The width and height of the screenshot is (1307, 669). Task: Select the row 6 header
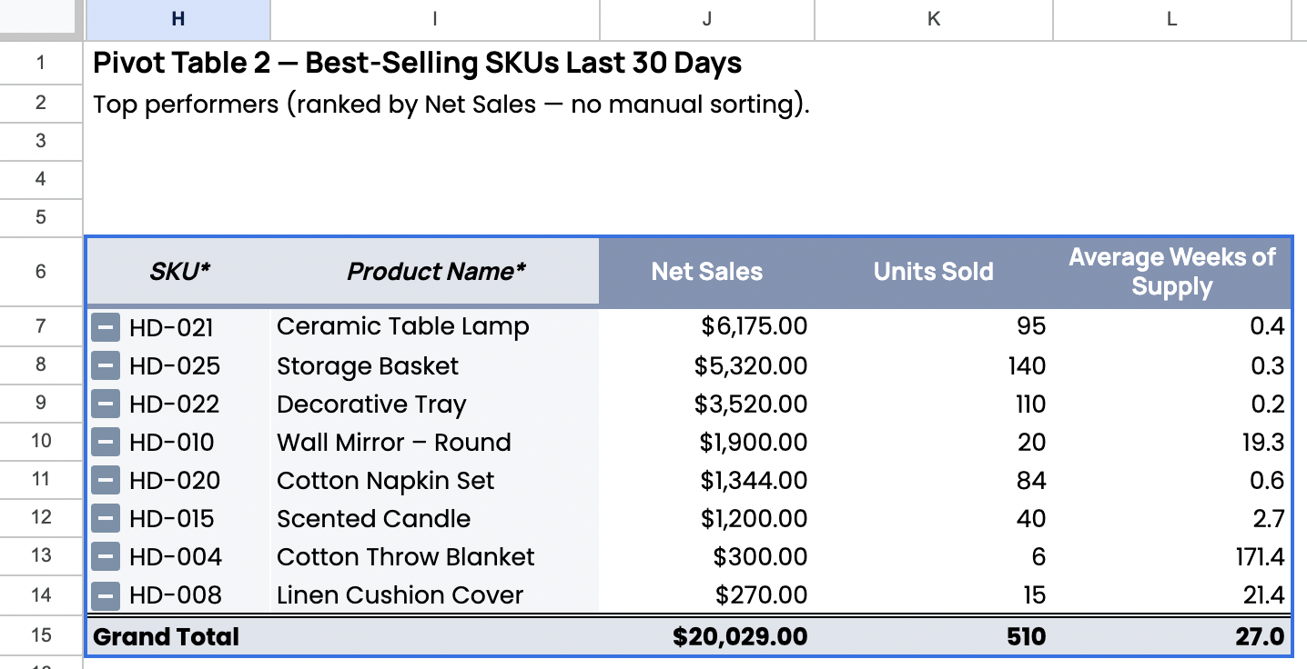41,271
